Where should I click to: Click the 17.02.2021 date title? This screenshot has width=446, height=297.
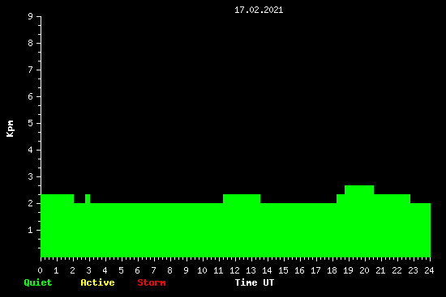pyautogui.click(x=259, y=10)
